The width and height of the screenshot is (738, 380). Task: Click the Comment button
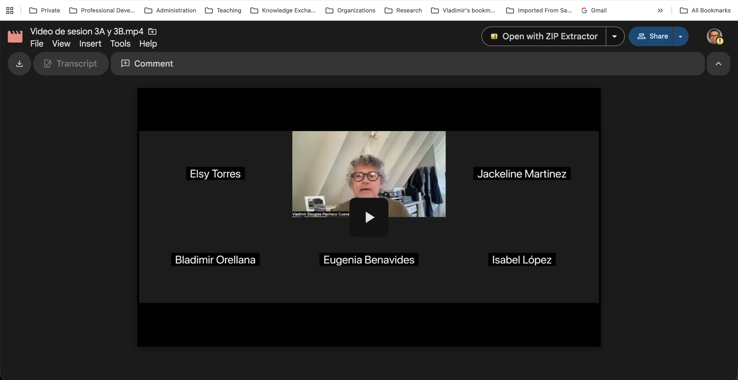click(147, 64)
